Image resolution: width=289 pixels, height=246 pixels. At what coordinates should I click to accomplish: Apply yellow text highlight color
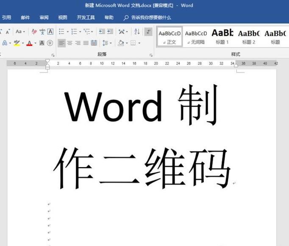click(17, 43)
